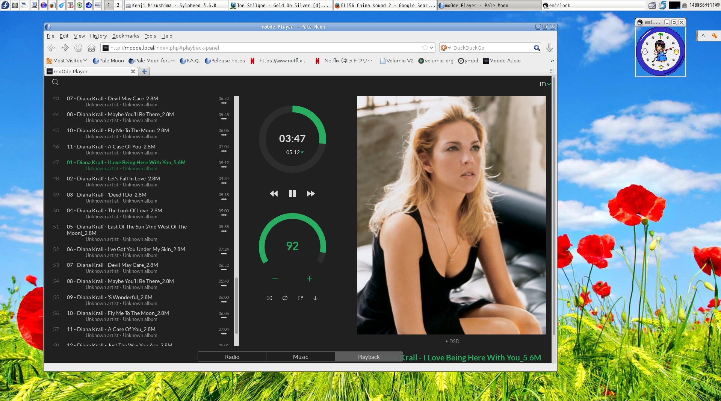This screenshot has width=721, height=401.
Task: Open the Bookmarks menu
Action: click(x=125, y=36)
